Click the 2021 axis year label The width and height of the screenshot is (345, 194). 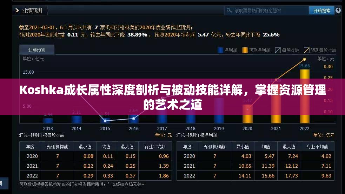276,128
